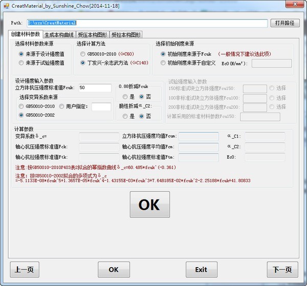307x286 pixels.
Task: Select 初始刚度来源于自定义 option
Action: (x=163, y=63)
